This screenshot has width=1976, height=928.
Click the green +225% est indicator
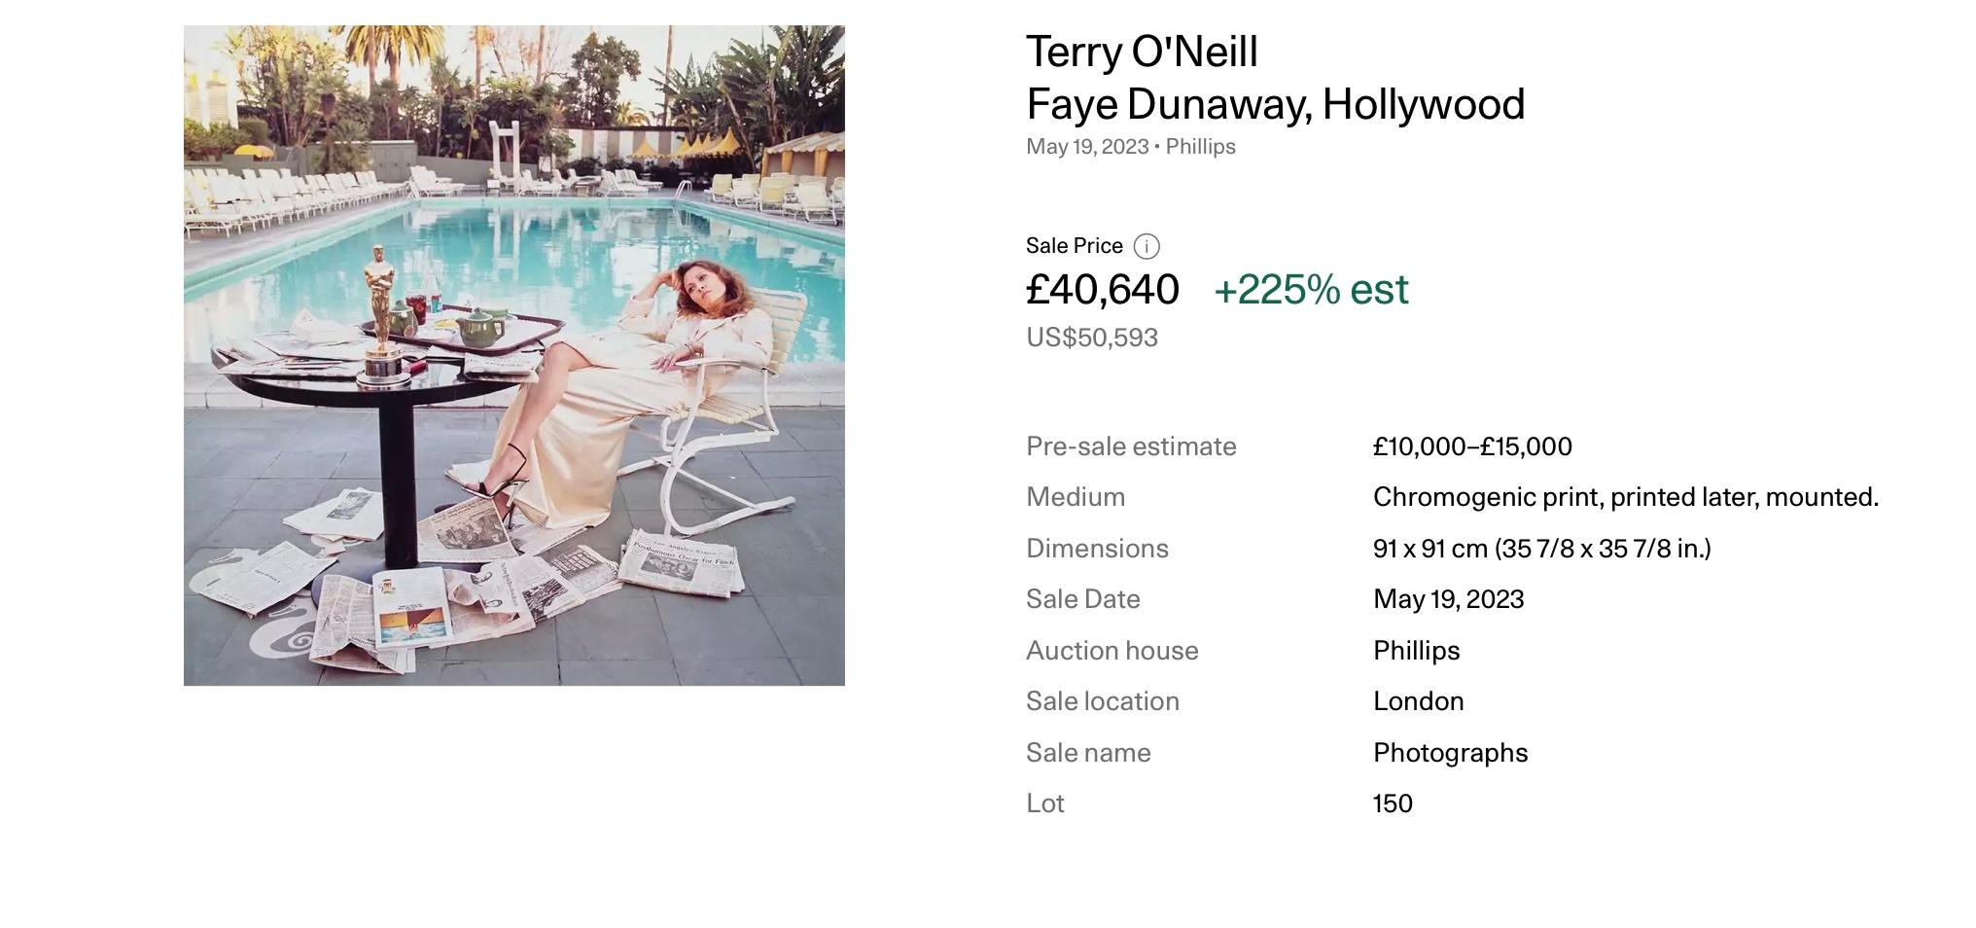click(1311, 290)
